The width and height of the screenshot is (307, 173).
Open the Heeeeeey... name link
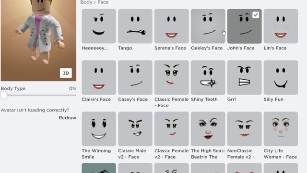(x=94, y=48)
